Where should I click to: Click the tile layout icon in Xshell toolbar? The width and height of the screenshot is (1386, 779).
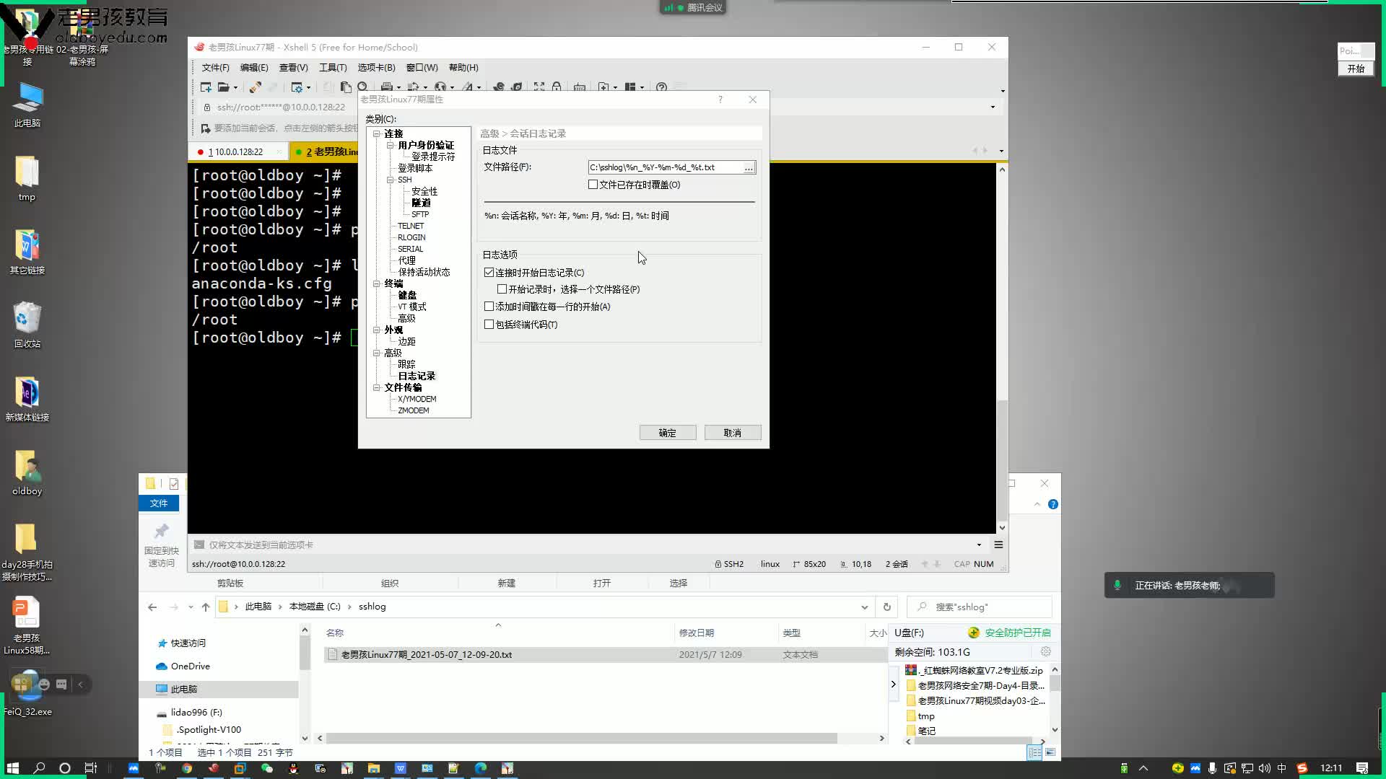tap(630, 87)
